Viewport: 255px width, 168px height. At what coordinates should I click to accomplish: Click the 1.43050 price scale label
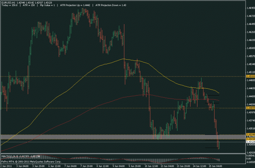pos(251,145)
